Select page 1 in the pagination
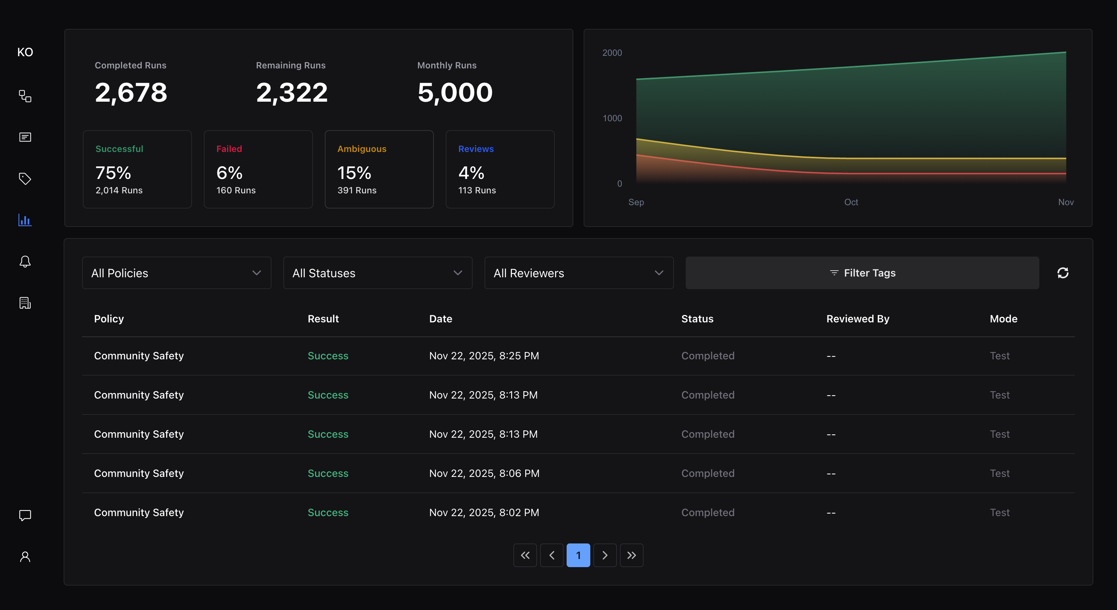This screenshot has width=1117, height=610. pos(578,555)
